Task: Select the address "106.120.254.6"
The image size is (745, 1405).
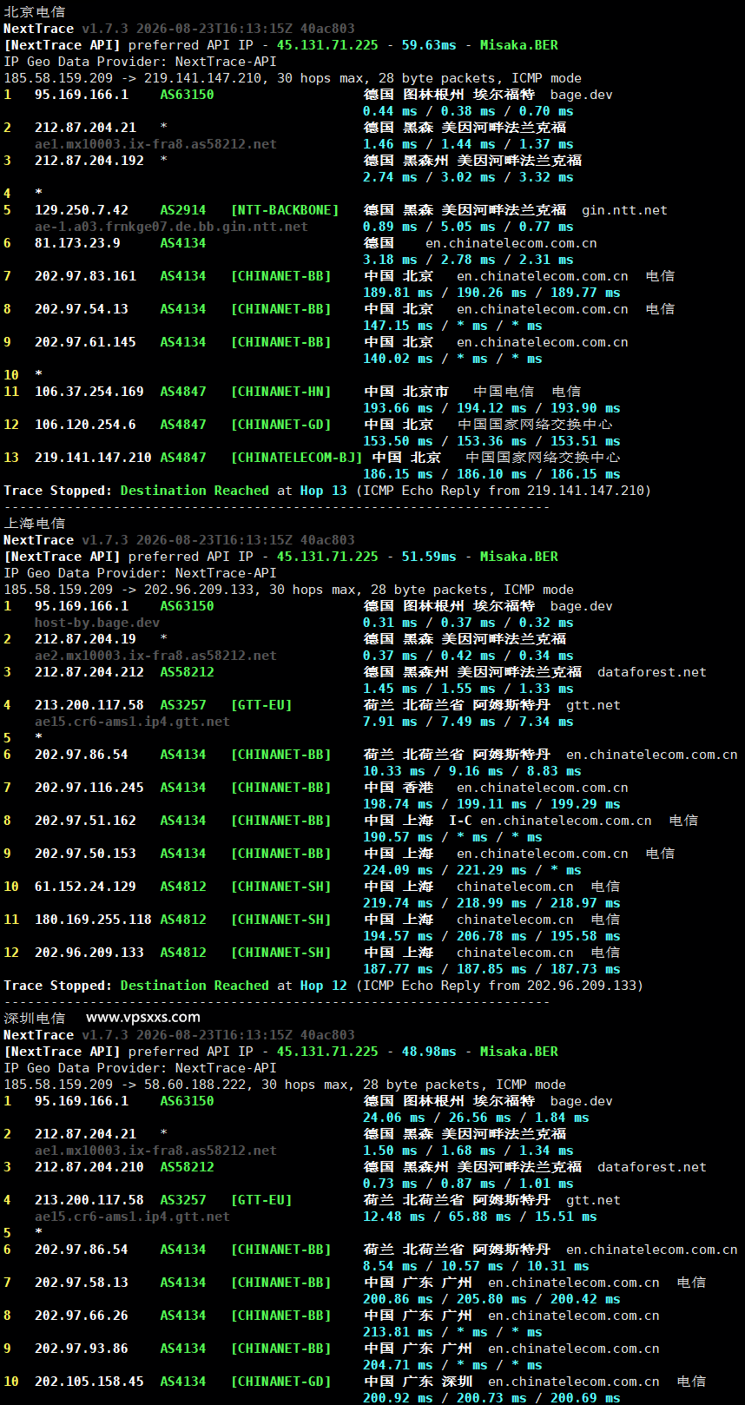Action: coord(85,425)
